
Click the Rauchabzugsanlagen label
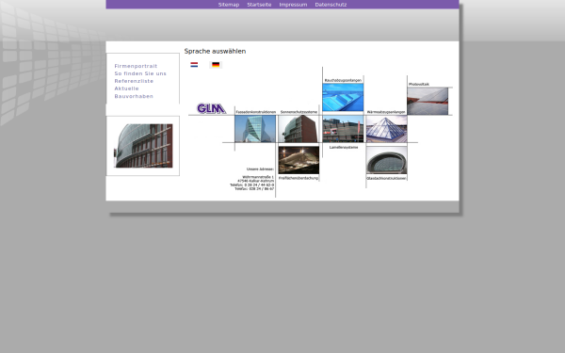point(343,80)
